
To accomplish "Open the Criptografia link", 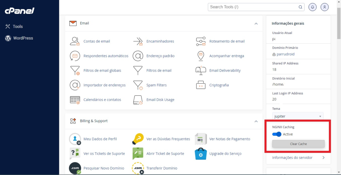I will 219,85.
